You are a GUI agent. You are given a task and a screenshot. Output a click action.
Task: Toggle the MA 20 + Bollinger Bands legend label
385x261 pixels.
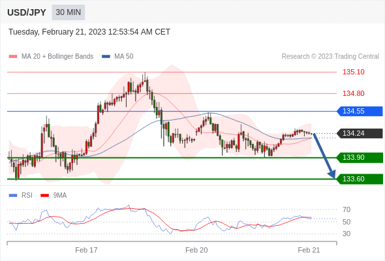coord(57,57)
